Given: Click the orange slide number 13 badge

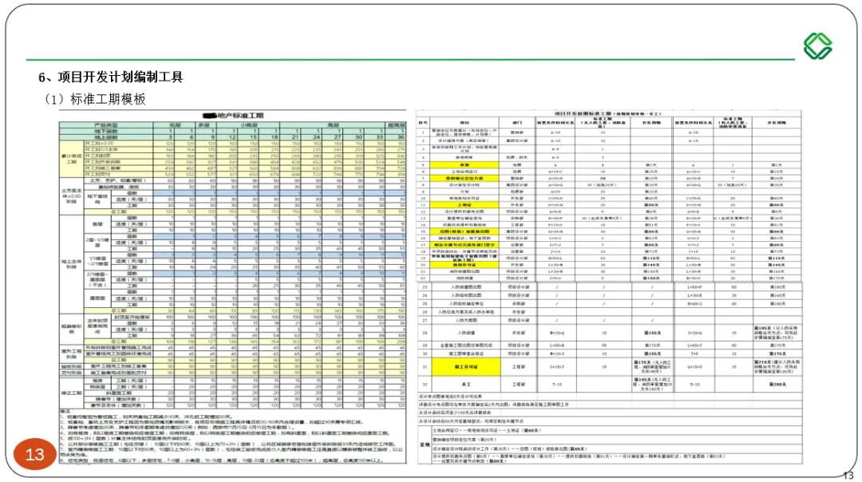Looking at the screenshot, I should point(34,455).
